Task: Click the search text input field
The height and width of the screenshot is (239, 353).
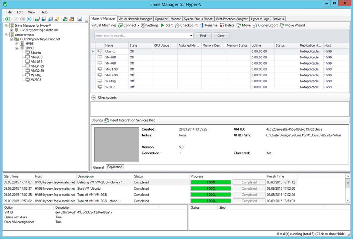Action: (x=142, y=36)
